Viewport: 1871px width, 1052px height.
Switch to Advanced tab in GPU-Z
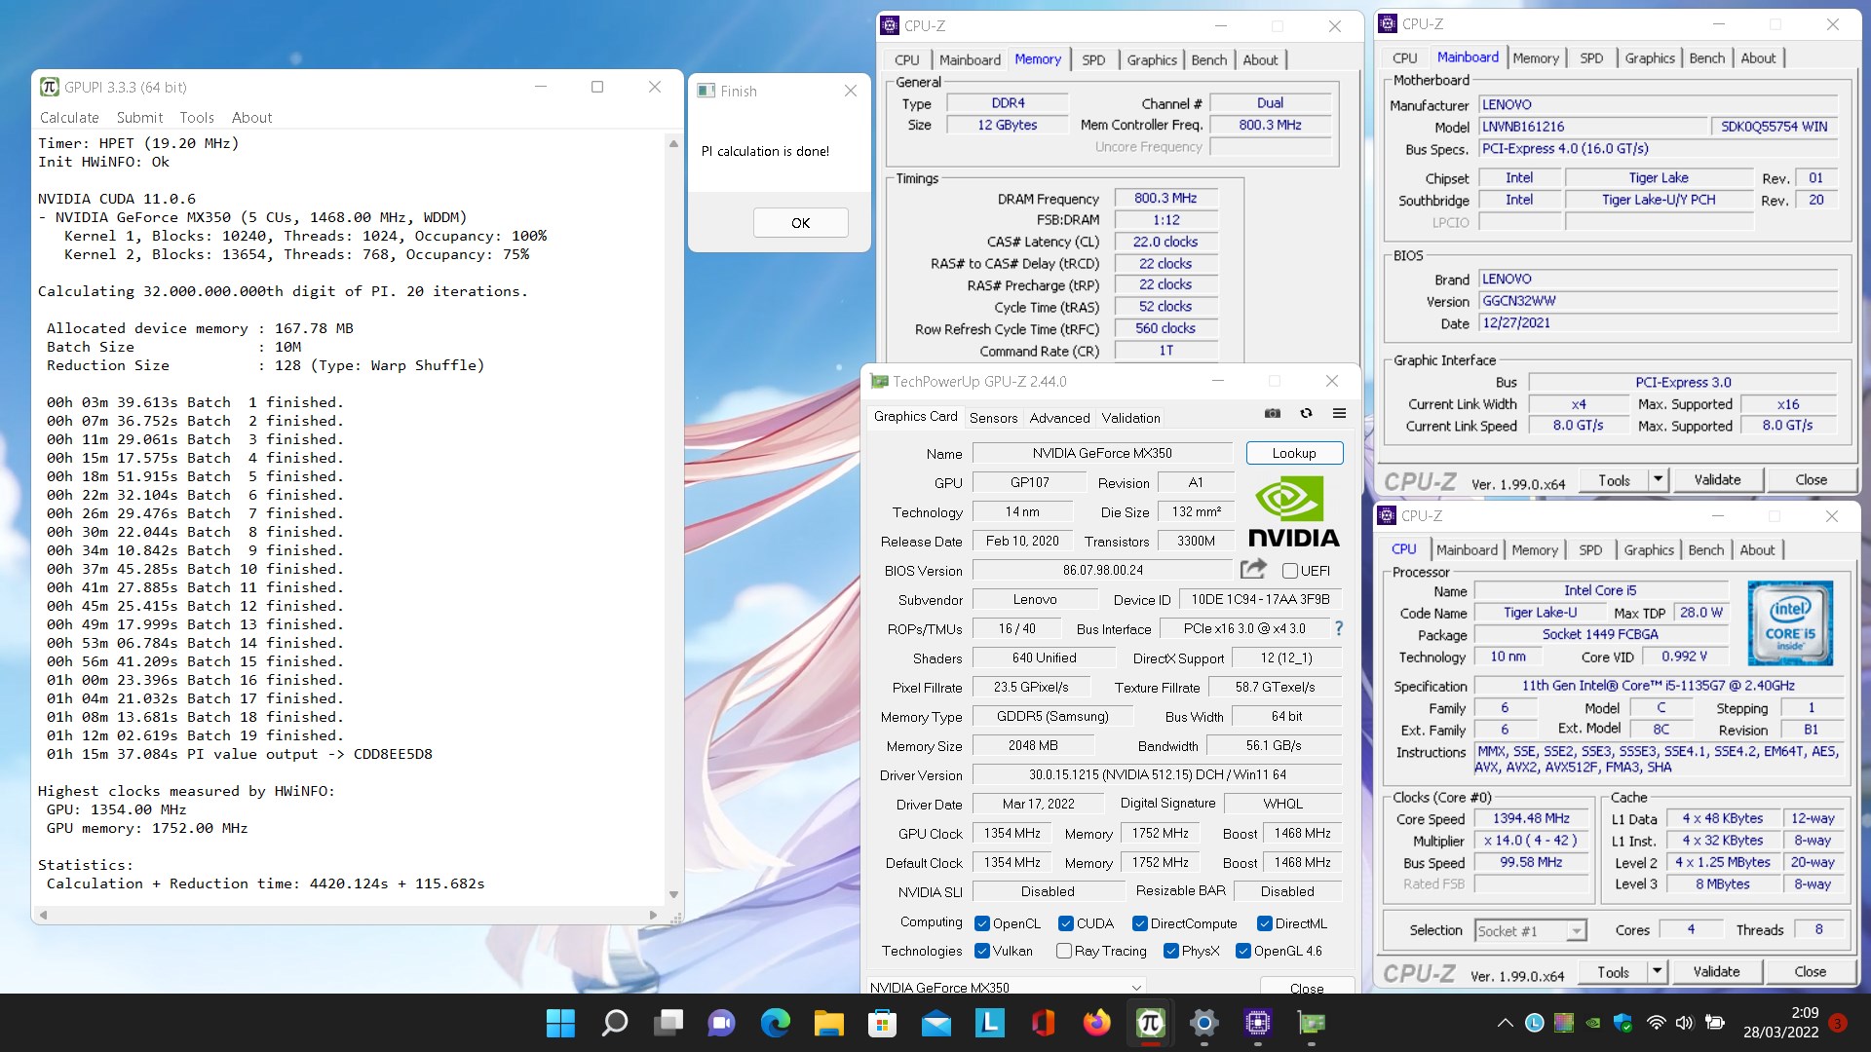click(1059, 417)
